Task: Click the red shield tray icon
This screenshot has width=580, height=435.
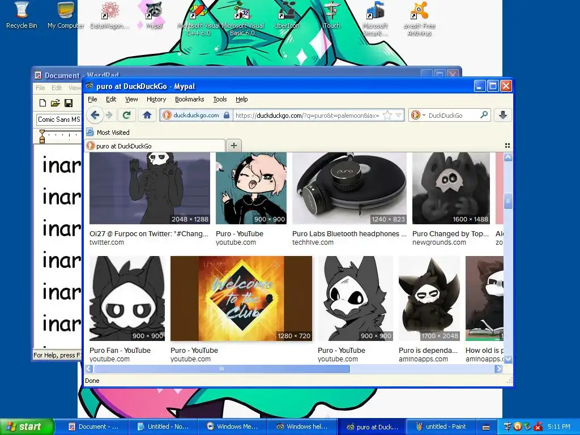Action: tap(538, 427)
